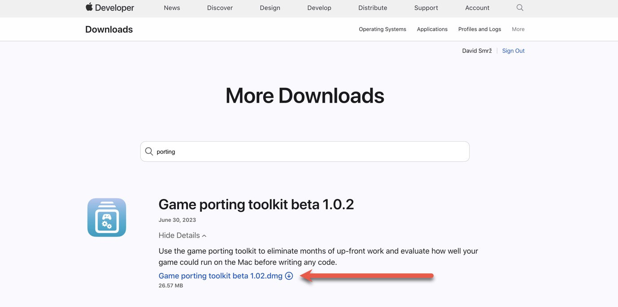Click the magnifier icon inside the search field
The height and width of the screenshot is (307, 618).
(x=149, y=151)
